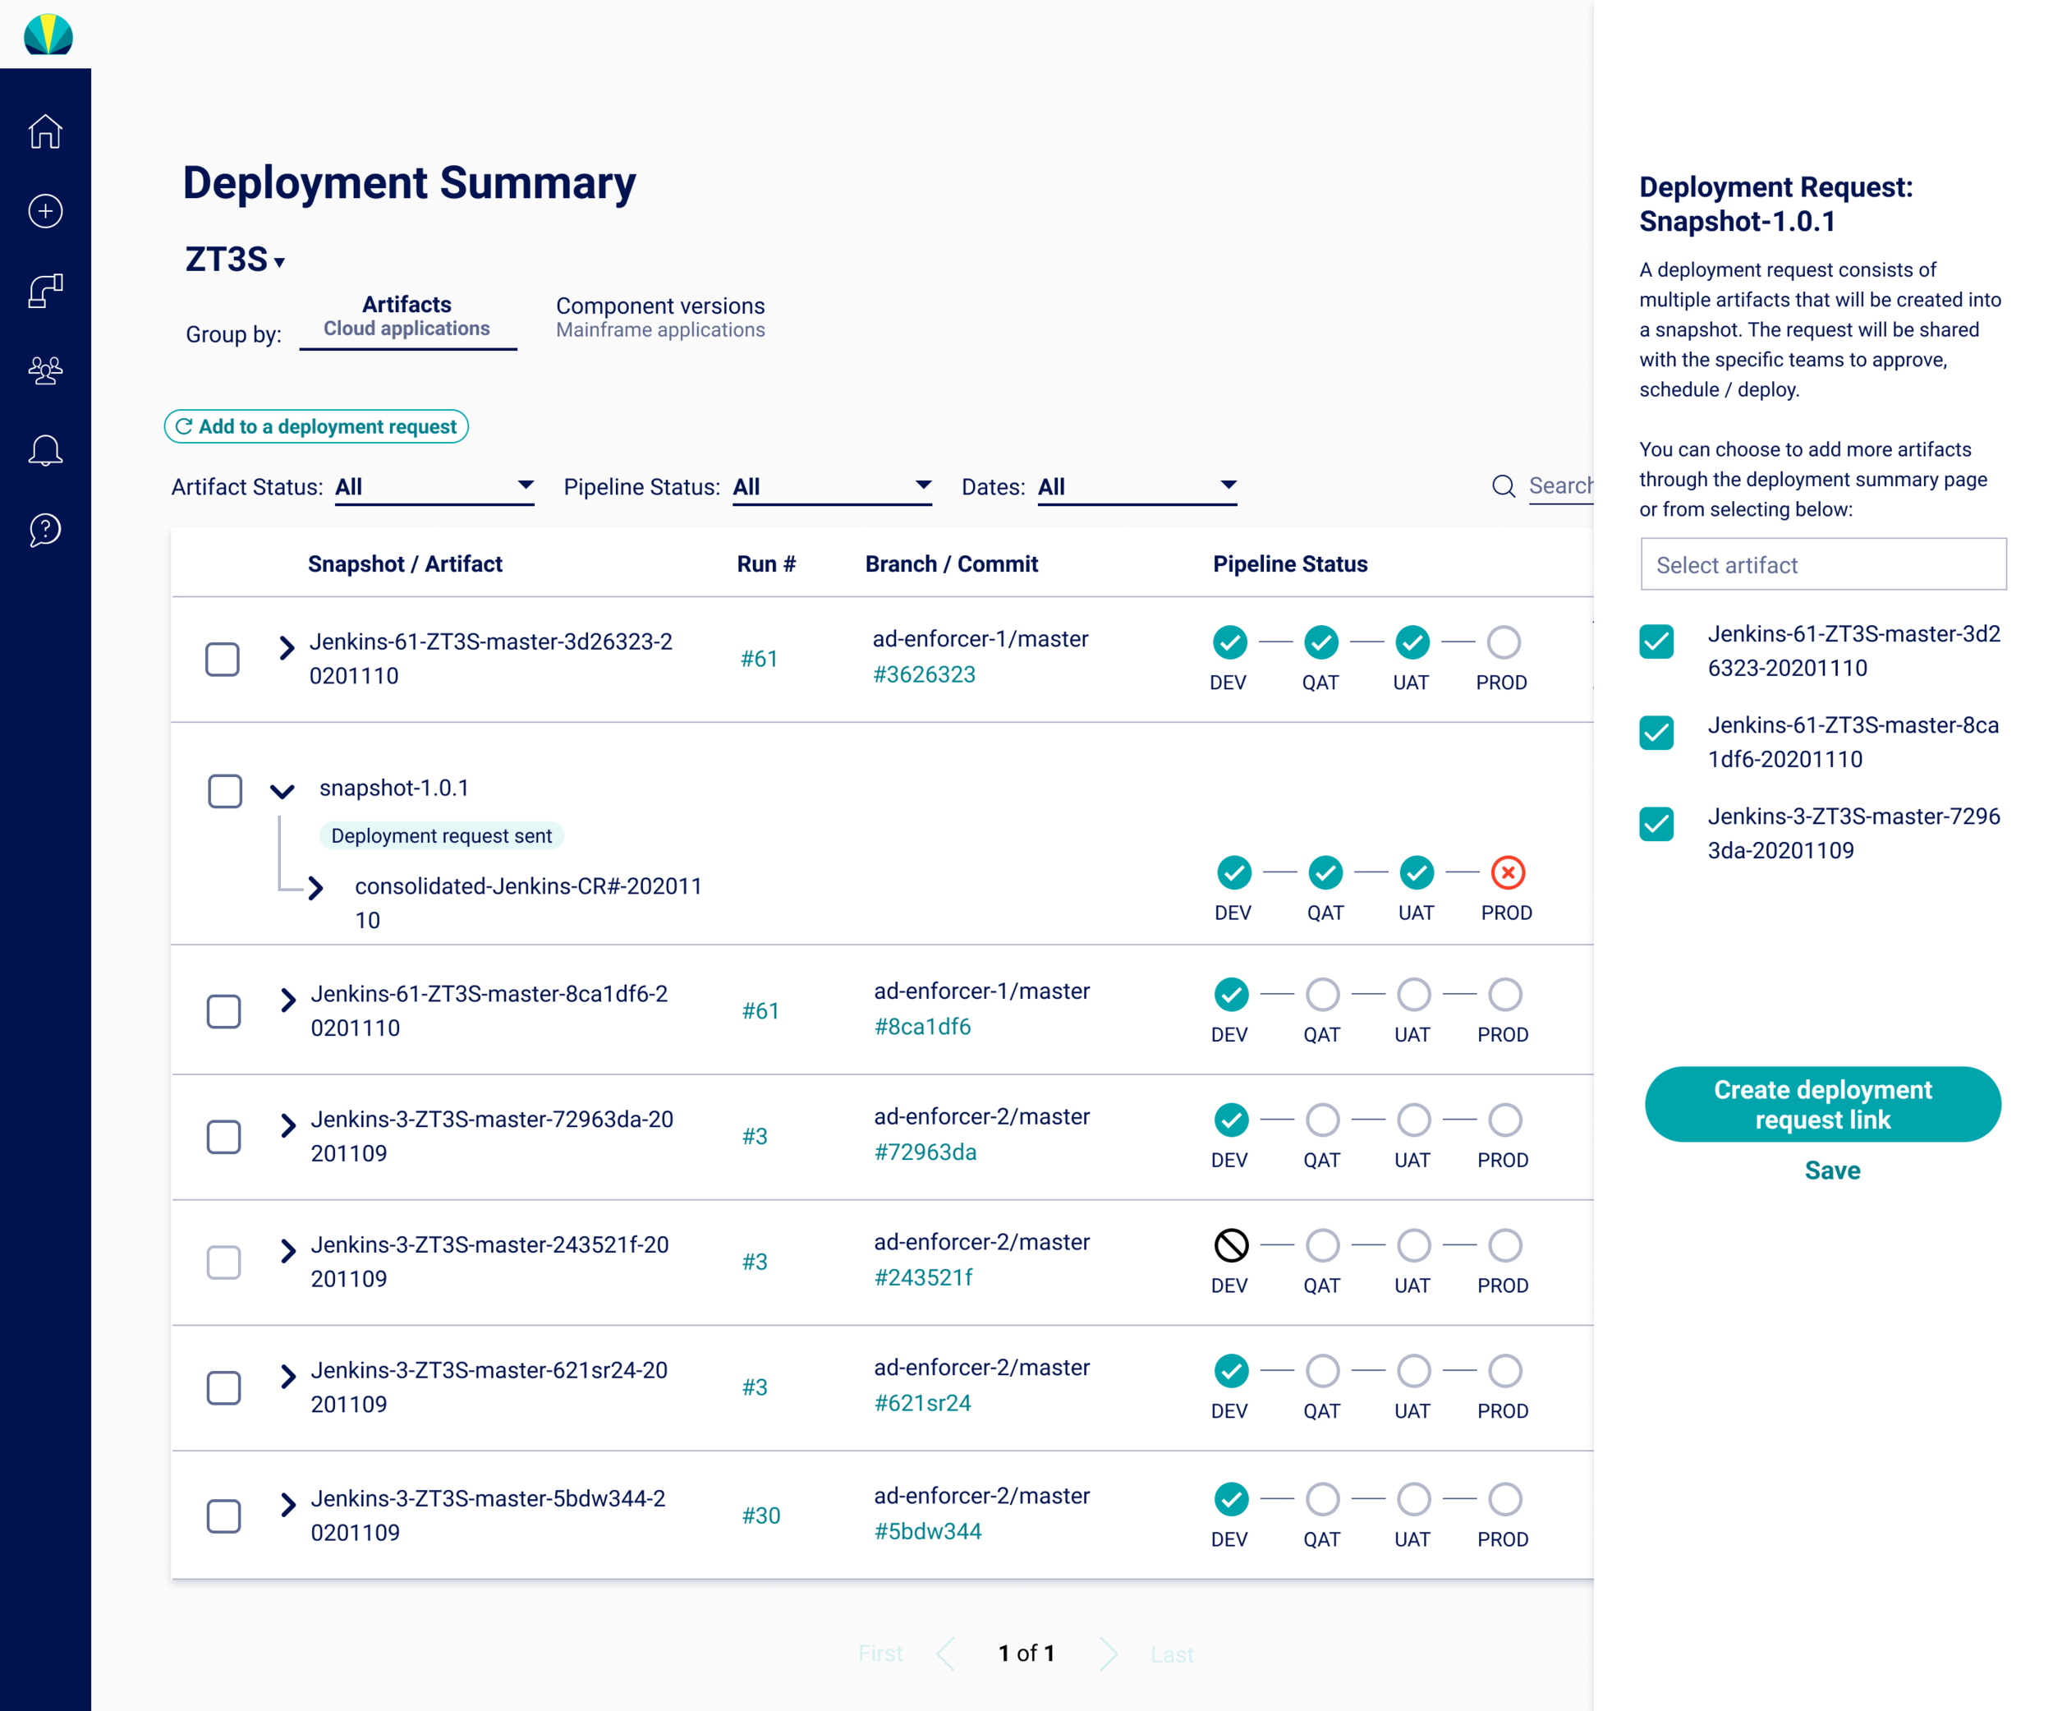Viewport: 2053px width, 1711px height.
Task: Uncheck Jenkins-3-ZT3S-master-72963da in request panel
Action: (x=1656, y=824)
